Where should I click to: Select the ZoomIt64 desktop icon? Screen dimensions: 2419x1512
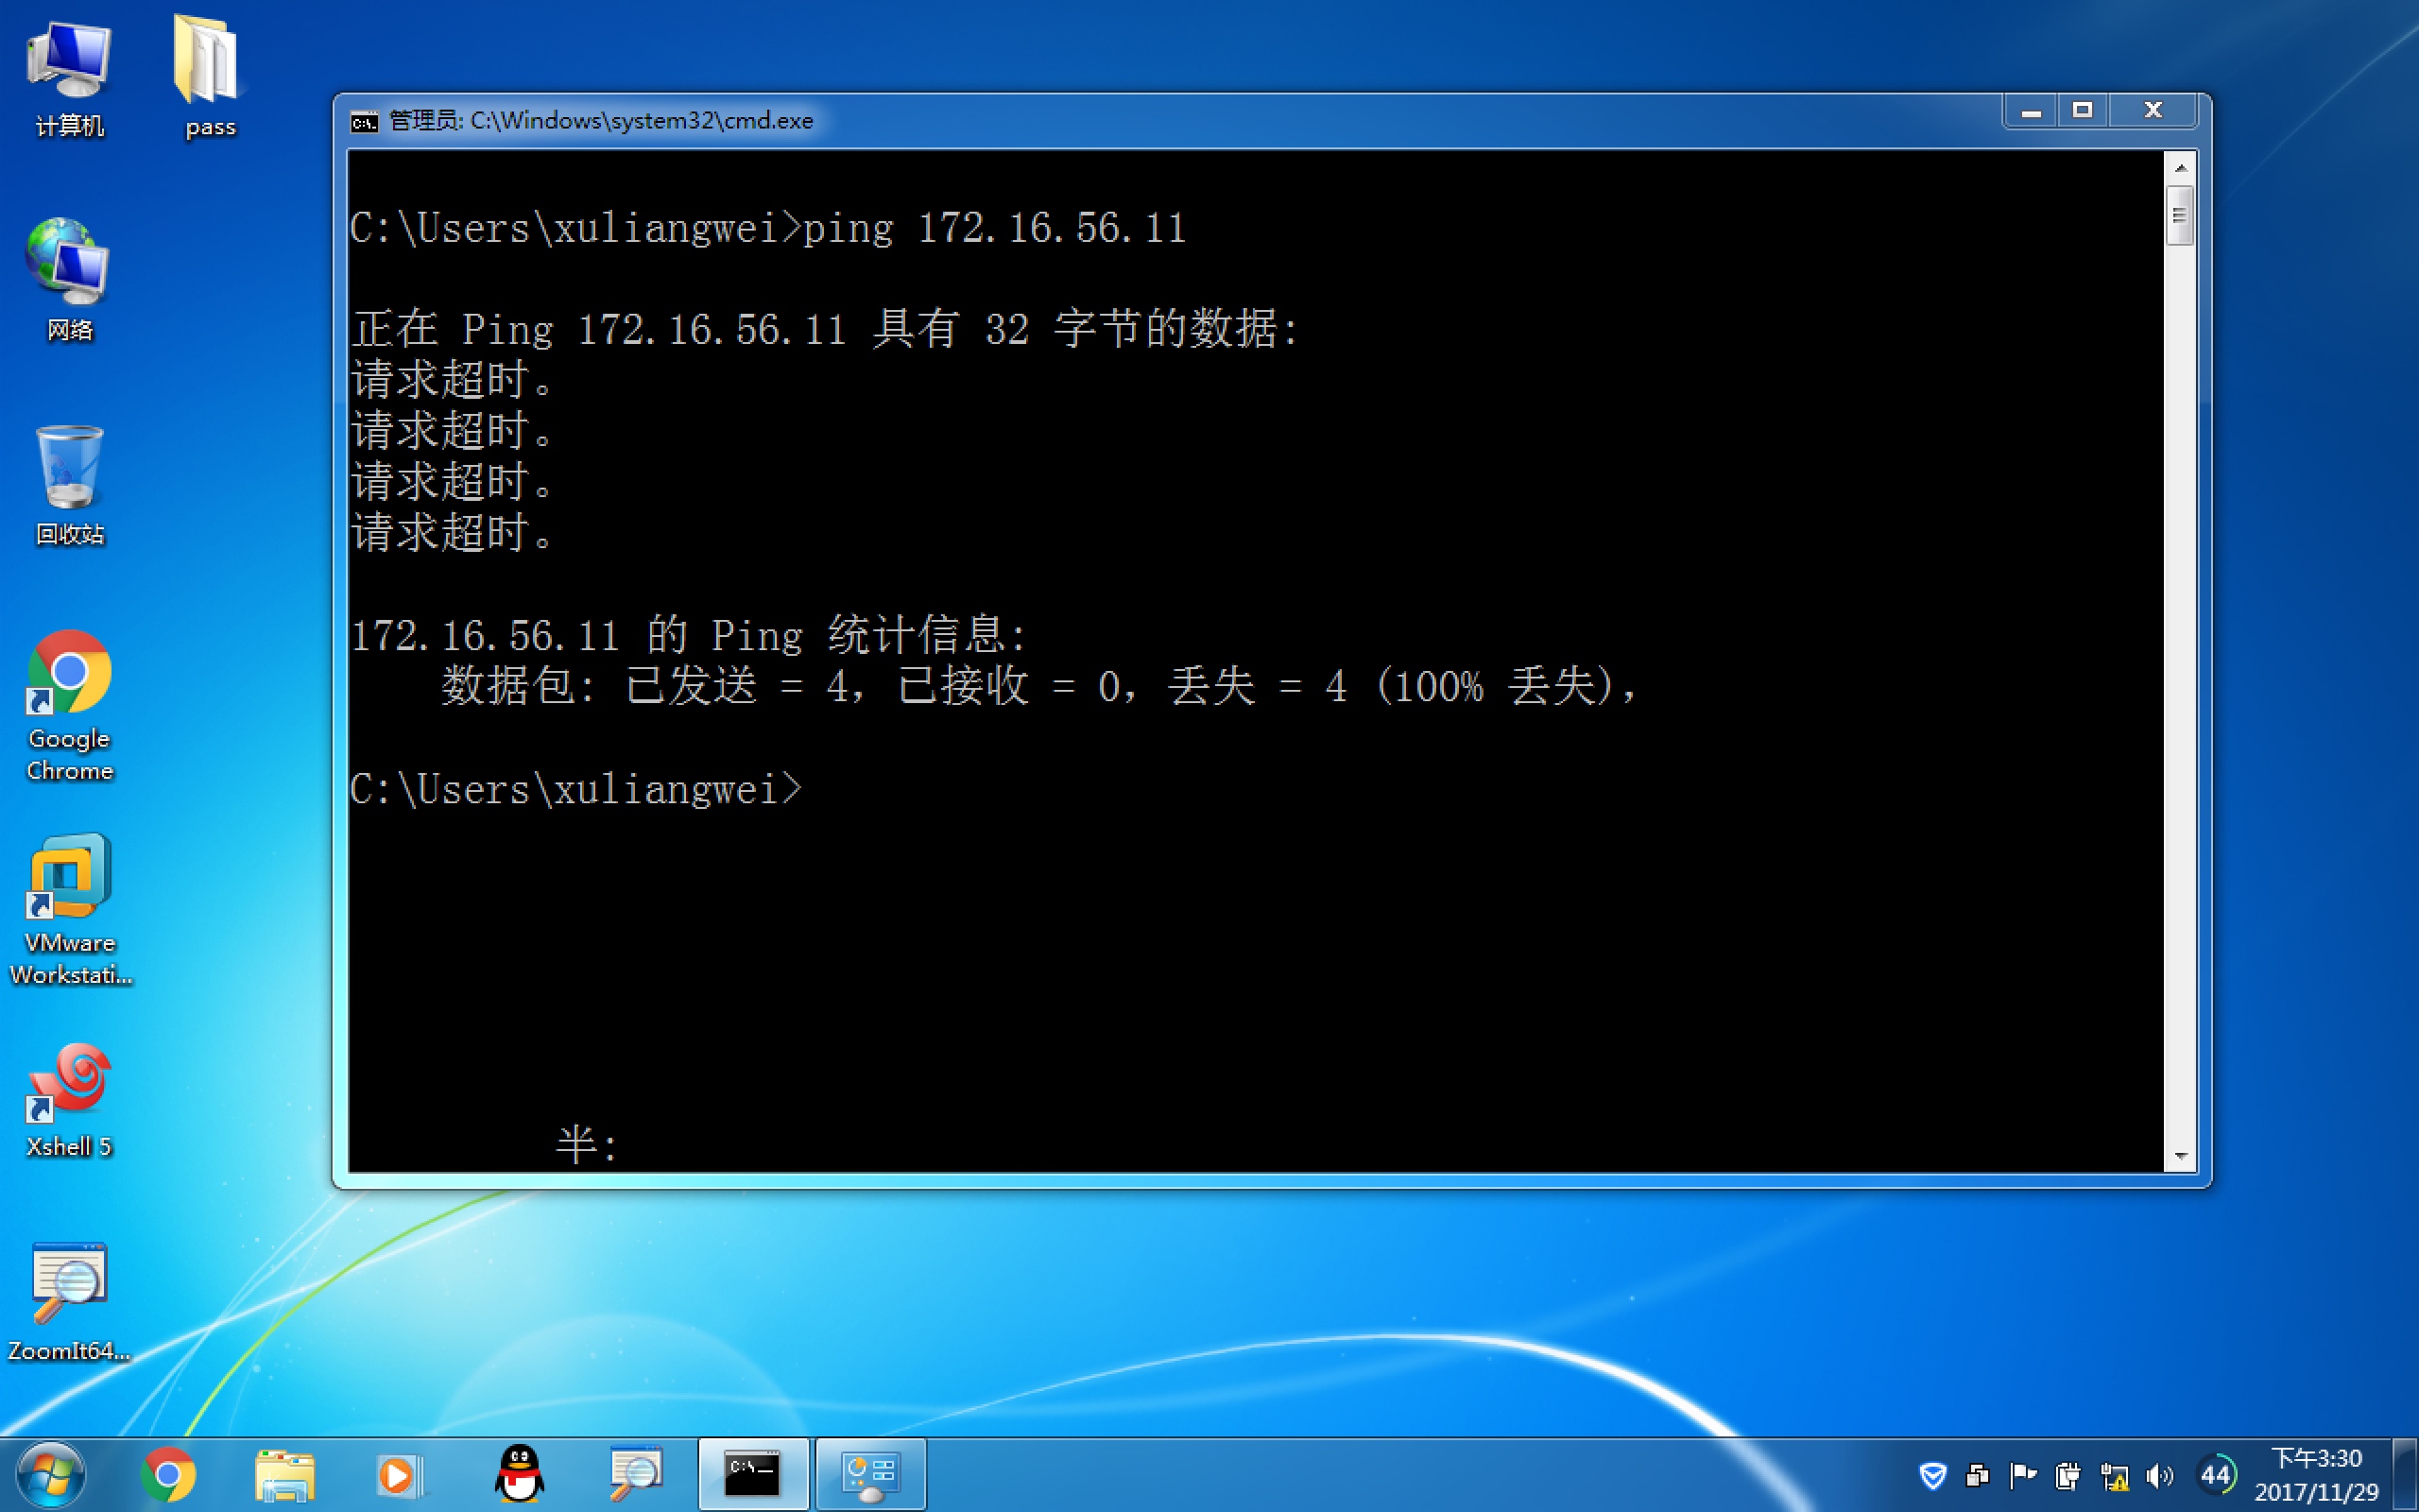[x=69, y=1302]
